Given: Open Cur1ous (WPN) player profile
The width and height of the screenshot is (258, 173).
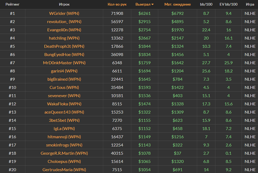Looking at the screenshot, I should (x=64, y=87).
